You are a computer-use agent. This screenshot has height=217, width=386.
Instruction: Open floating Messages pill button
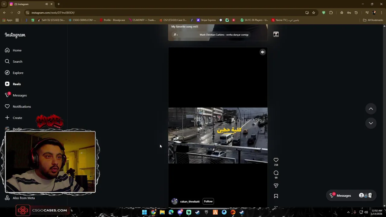(352, 196)
